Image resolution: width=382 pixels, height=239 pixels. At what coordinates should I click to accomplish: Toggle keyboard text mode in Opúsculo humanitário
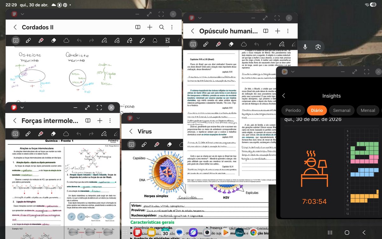click(x=193, y=44)
